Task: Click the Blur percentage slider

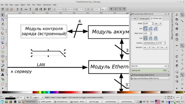Action: pyautogui.click(x=149, y=66)
